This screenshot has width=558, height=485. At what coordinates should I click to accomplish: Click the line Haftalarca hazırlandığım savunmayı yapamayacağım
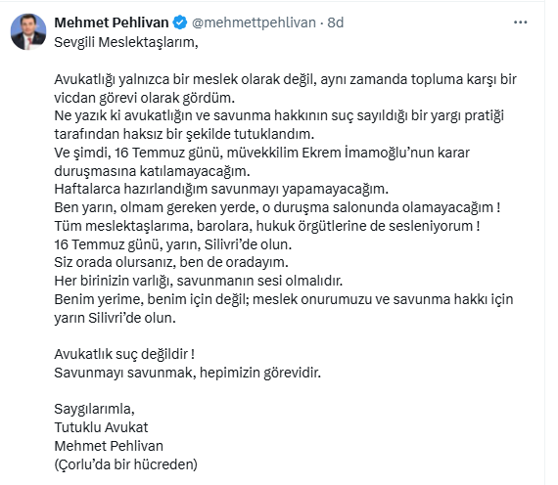point(221,189)
